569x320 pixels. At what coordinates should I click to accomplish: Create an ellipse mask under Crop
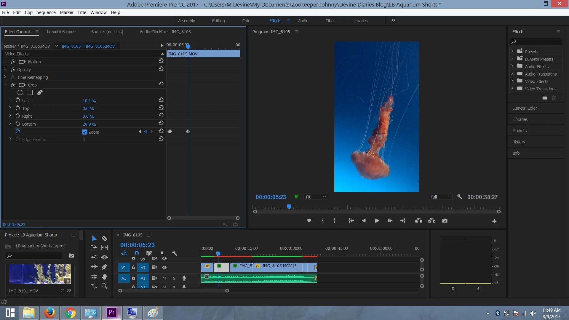20,93
